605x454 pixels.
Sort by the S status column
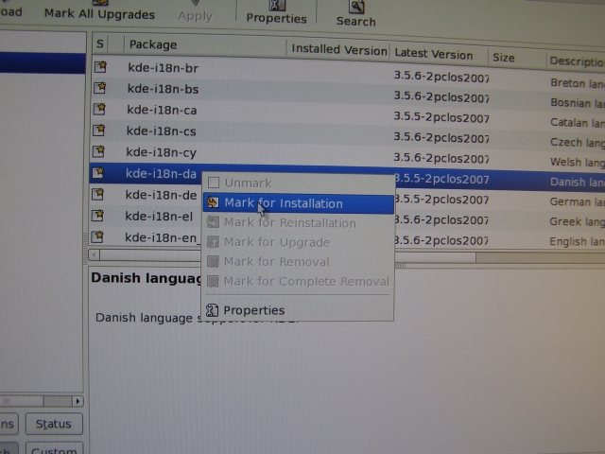click(100, 44)
